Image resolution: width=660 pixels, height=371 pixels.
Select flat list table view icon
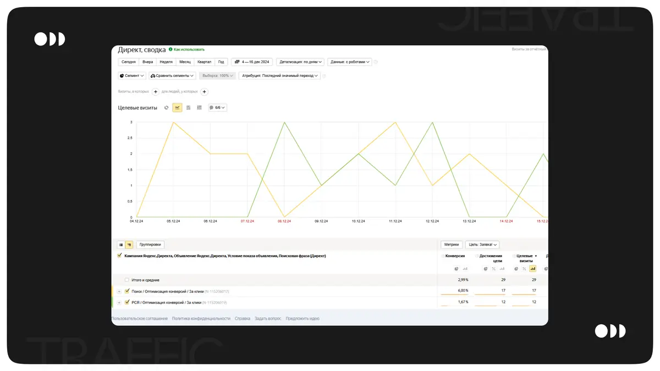tap(121, 245)
